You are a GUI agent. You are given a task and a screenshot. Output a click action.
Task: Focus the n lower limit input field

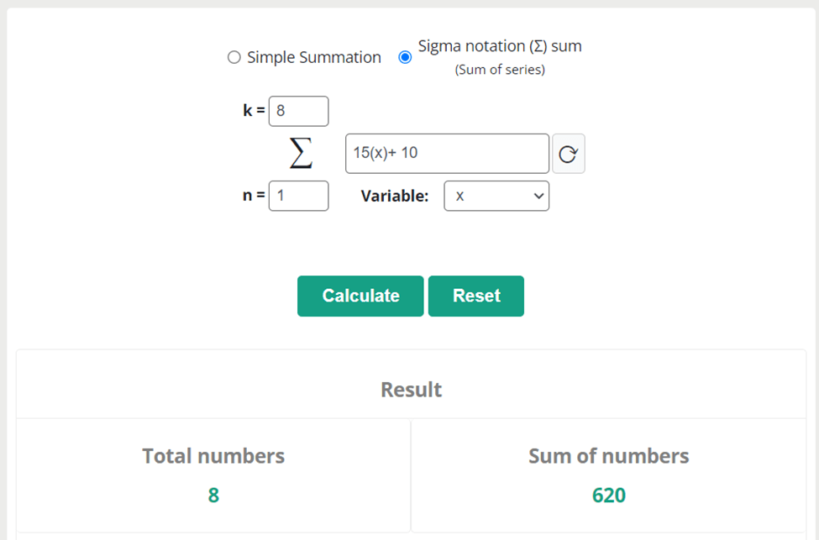299,196
